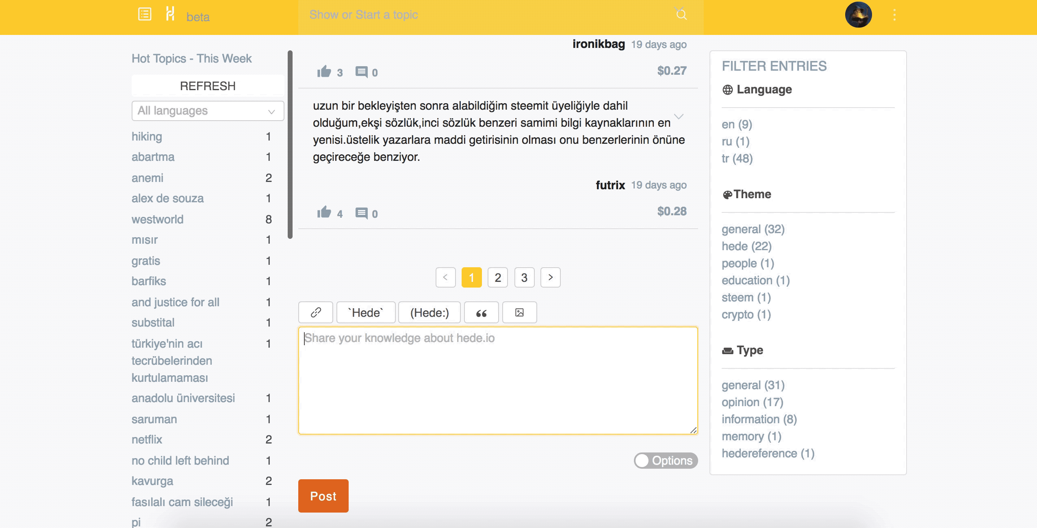Click the search icon in top bar
Viewport: 1037px width, 528px height.
(x=681, y=15)
